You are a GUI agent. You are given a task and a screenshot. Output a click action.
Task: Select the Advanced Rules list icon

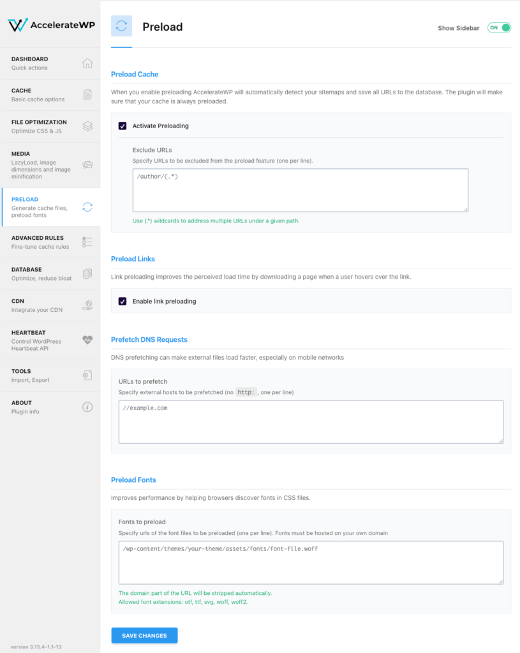pyautogui.click(x=88, y=242)
